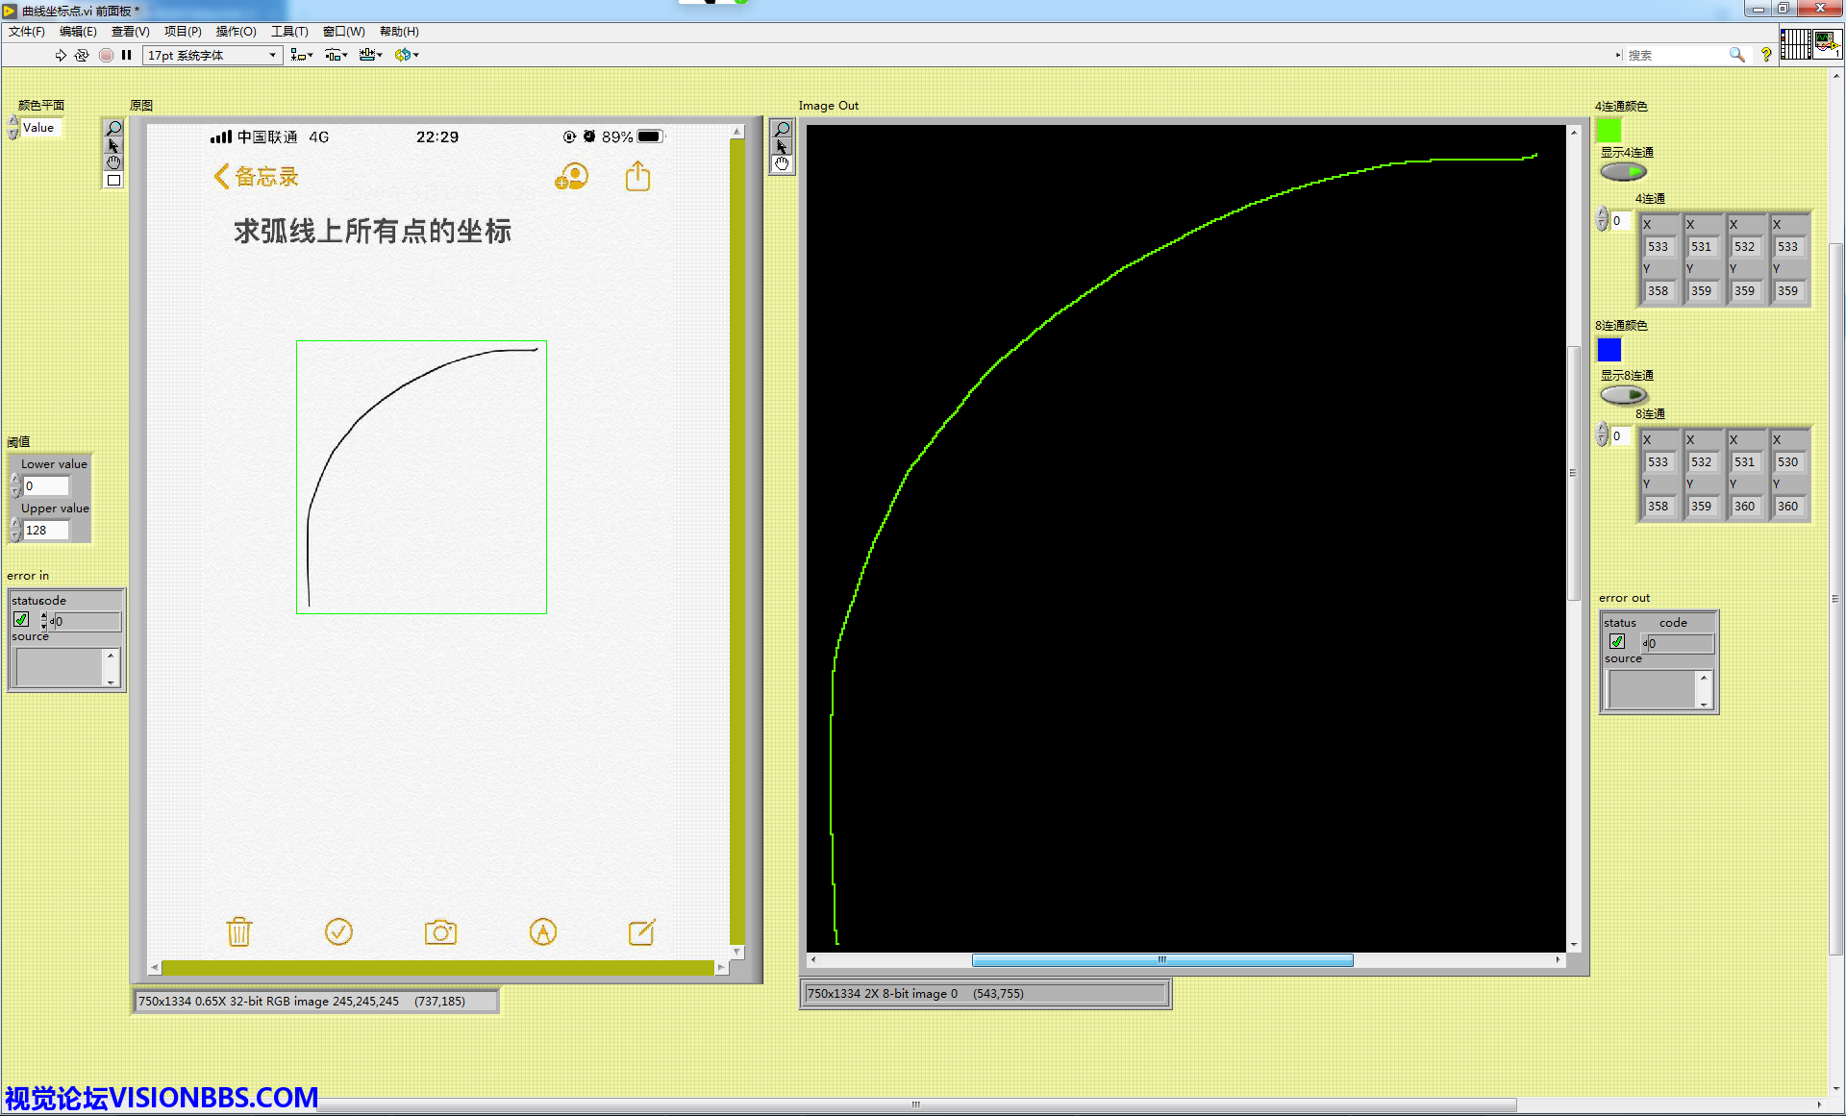Viewport: 1846px width, 1116px height.
Task: Click the Run arrow in toolbar
Action: click(61, 56)
